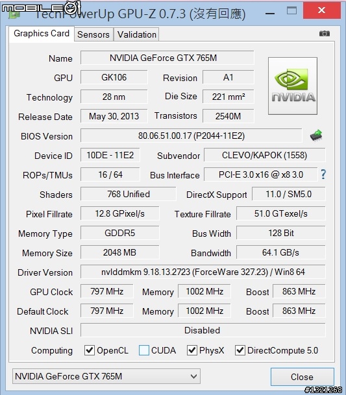Close the window with the red X

[321, 10]
